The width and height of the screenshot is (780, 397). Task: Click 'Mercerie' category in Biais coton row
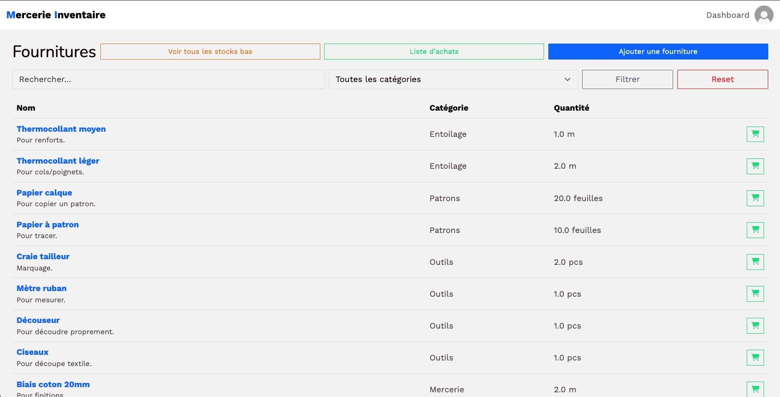[x=447, y=390]
